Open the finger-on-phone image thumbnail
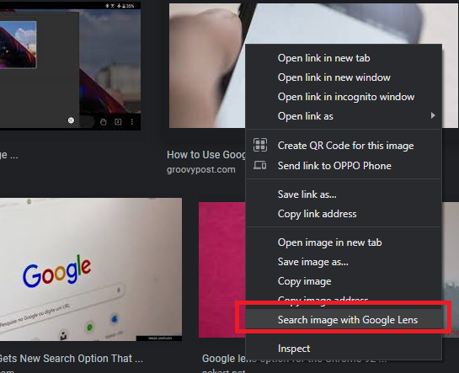The height and width of the screenshot is (373, 459). [x=206, y=66]
